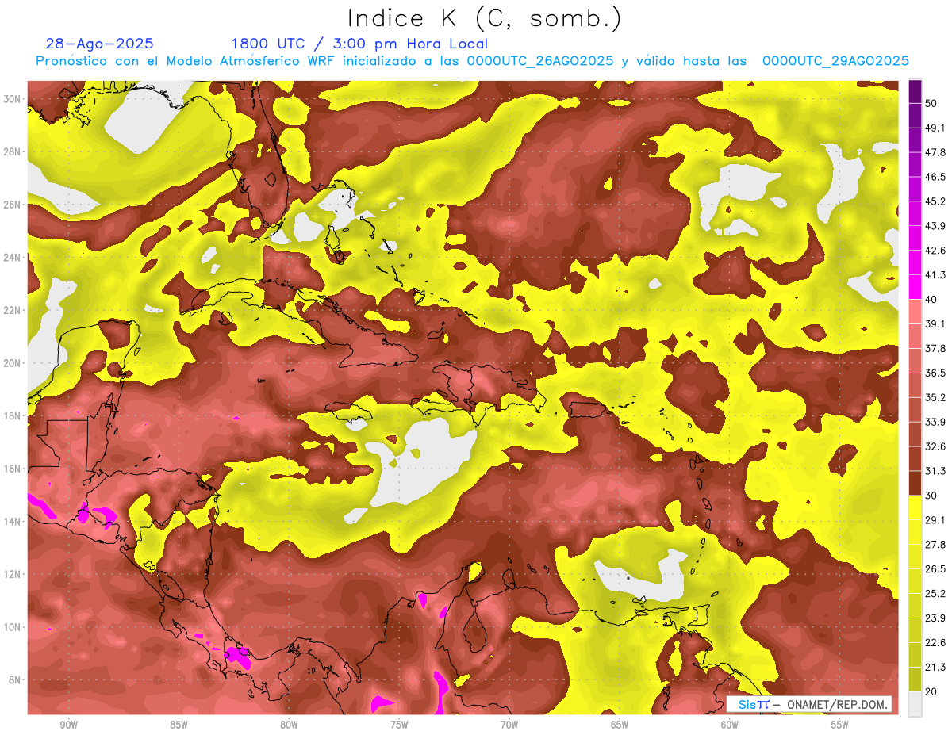Select the 70W longitude label
Viewport: 952px width, 735px height.
click(x=509, y=725)
